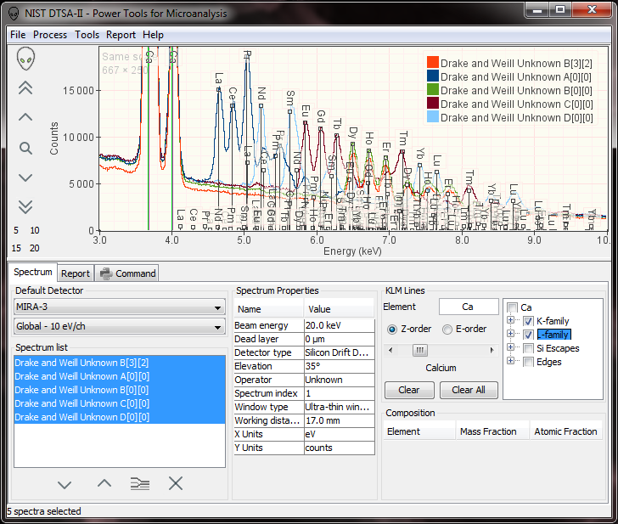Switch to the Report tab
618x524 pixels.
(x=76, y=273)
